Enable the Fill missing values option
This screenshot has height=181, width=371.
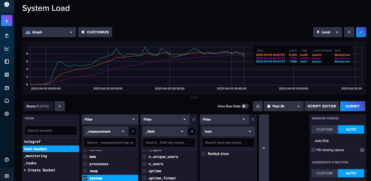[x=314, y=150]
